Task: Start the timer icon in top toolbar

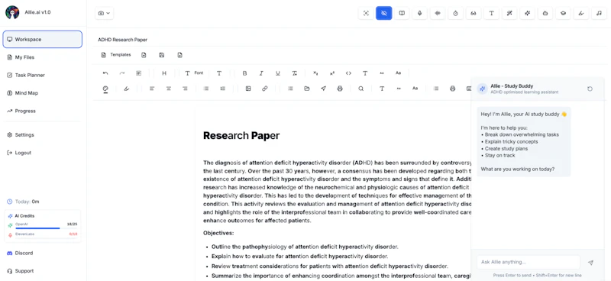Action: coord(455,13)
